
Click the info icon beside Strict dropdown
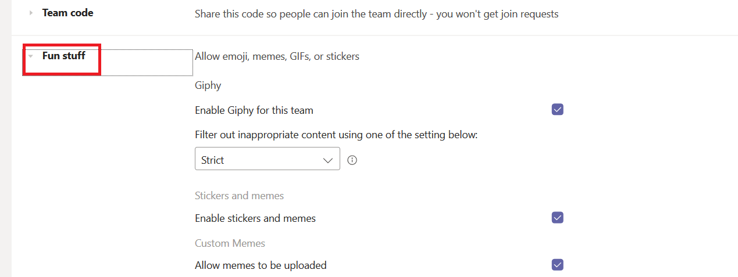pos(352,160)
